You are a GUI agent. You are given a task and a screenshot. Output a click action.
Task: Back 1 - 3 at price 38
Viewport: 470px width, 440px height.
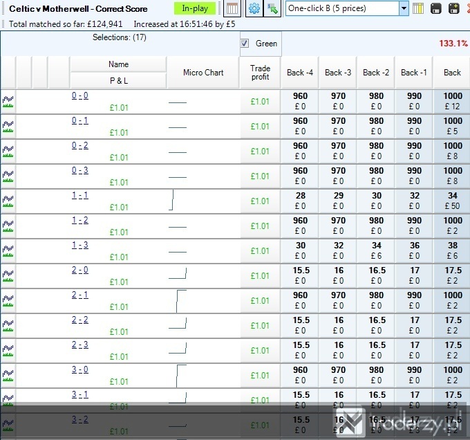(x=452, y=250)
